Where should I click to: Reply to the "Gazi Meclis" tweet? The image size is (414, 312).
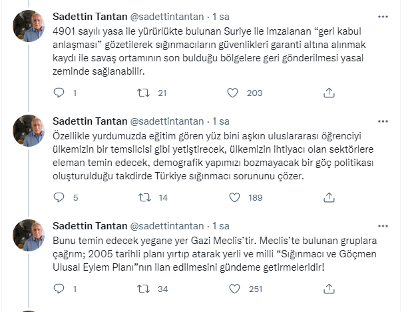[59, 289]
